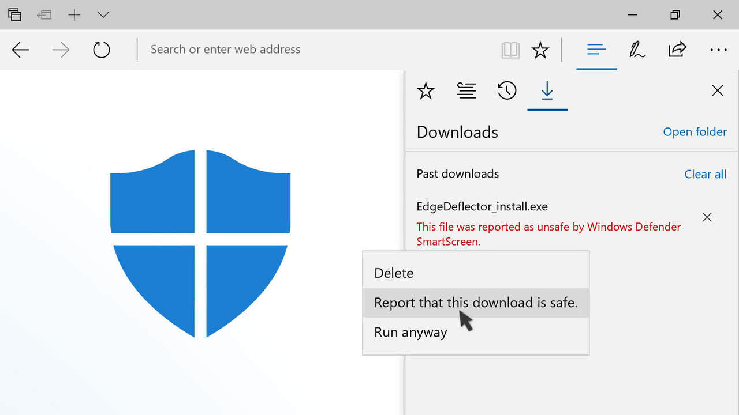Open the Reading list panel
The width and height of the screenshot is (739, 415).
tap(466, 90)
